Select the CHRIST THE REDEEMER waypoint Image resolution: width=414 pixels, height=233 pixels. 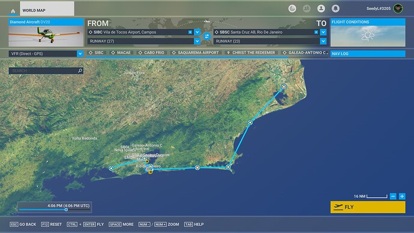tap(251, 53)
